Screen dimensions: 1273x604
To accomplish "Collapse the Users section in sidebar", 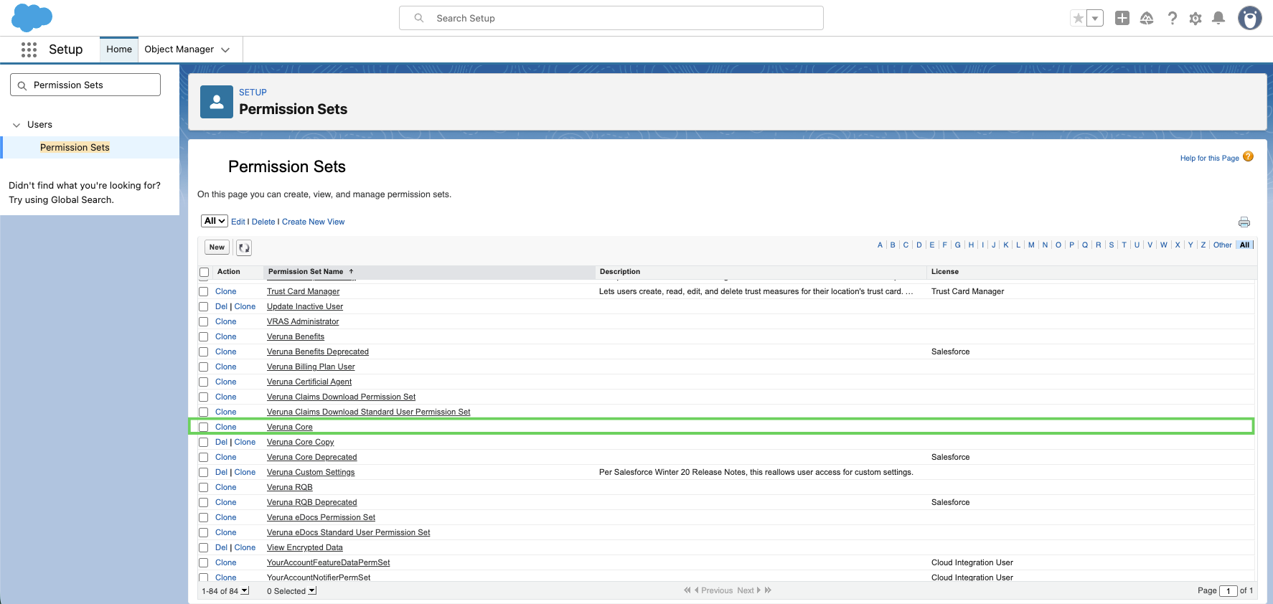I will pos(17,125).
